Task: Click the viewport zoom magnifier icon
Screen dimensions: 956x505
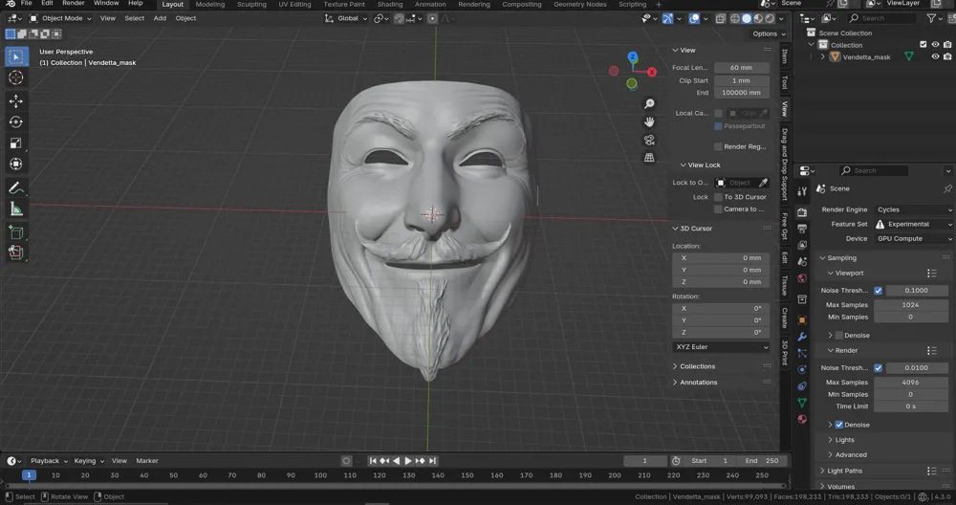Action: tap(649, 104)
